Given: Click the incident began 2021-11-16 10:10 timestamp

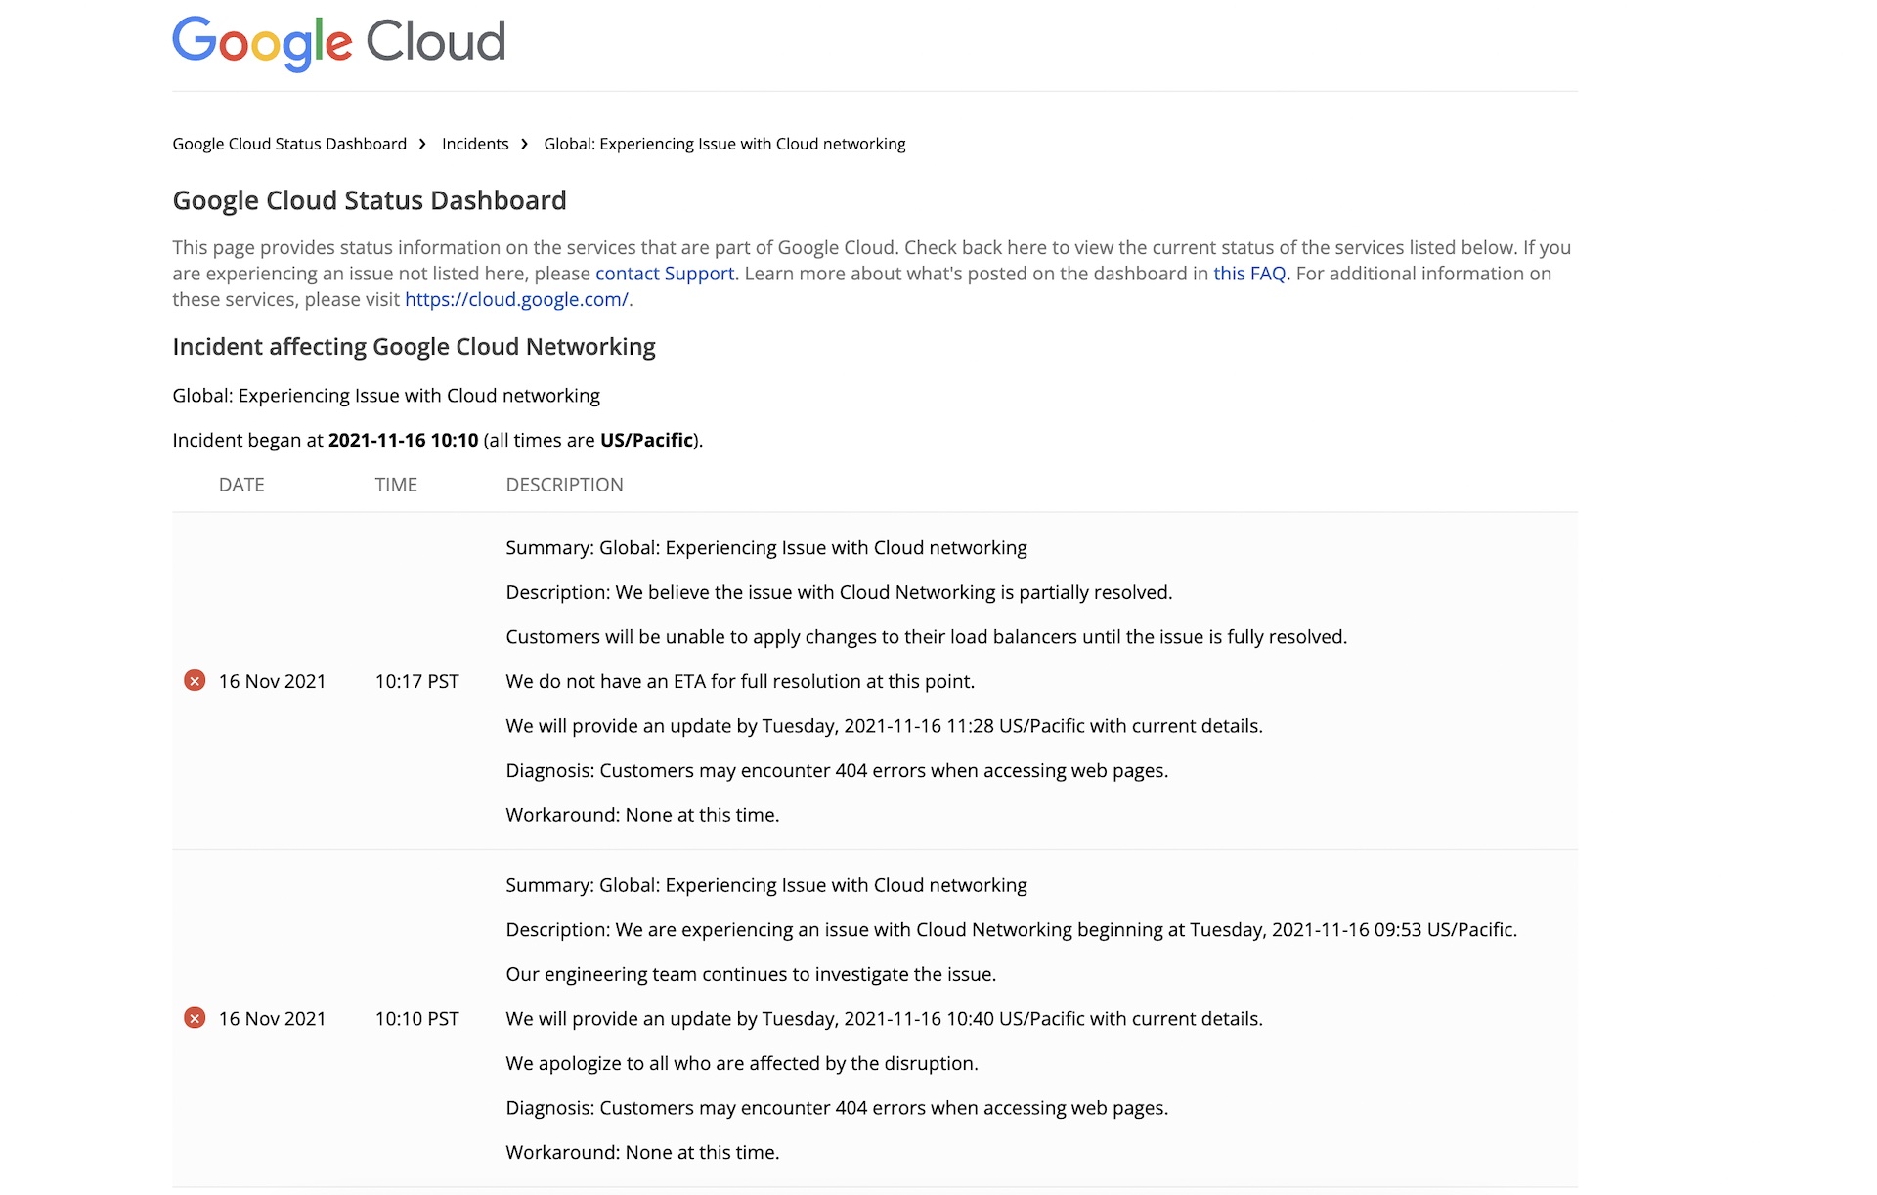Looking at the screenshot, I should point(403,440).
